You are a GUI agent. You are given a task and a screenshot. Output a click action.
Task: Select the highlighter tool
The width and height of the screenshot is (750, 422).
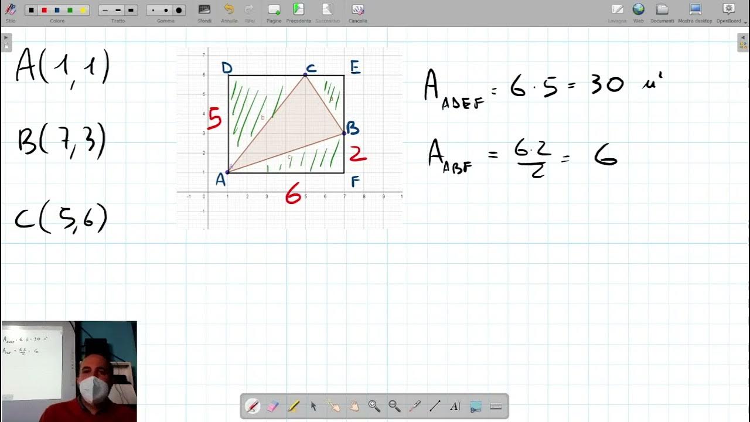(x=293, y=406)
